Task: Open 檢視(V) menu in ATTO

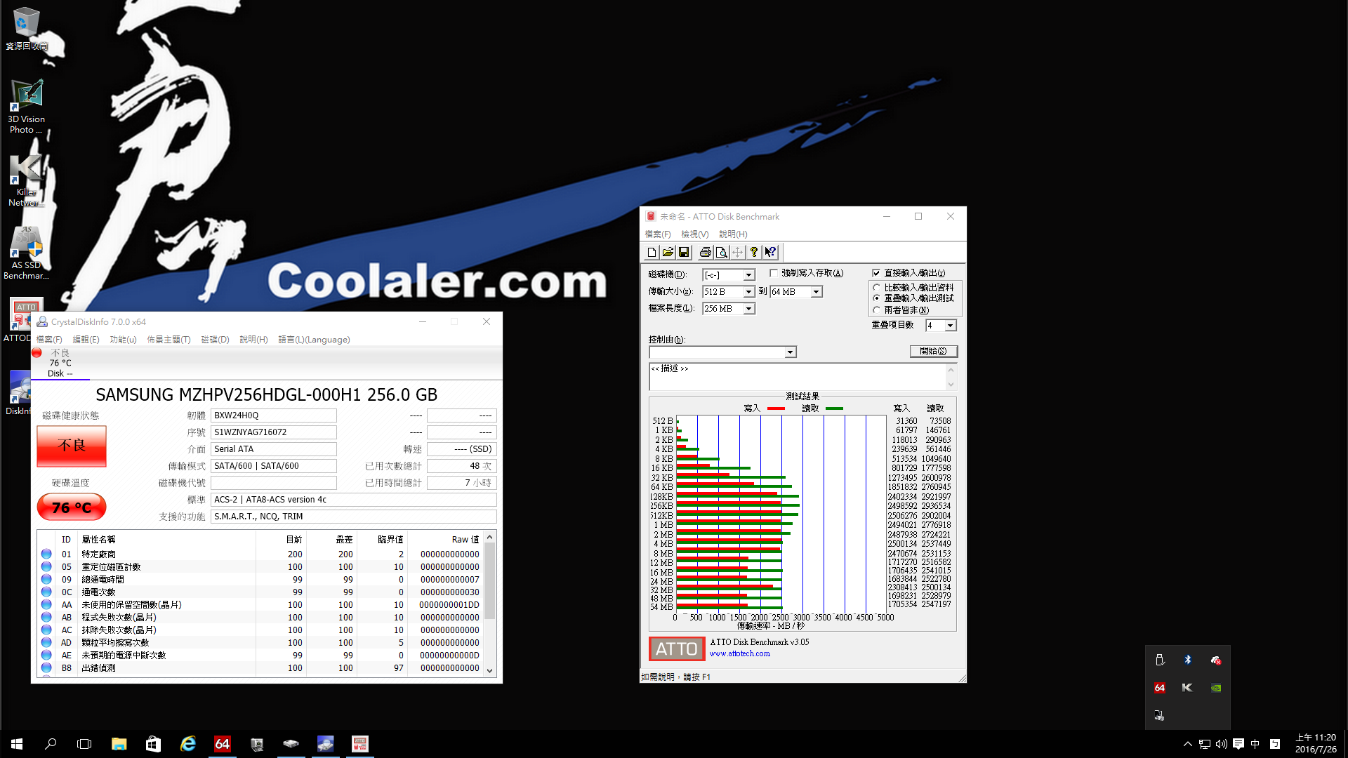Action: [694, 234]
